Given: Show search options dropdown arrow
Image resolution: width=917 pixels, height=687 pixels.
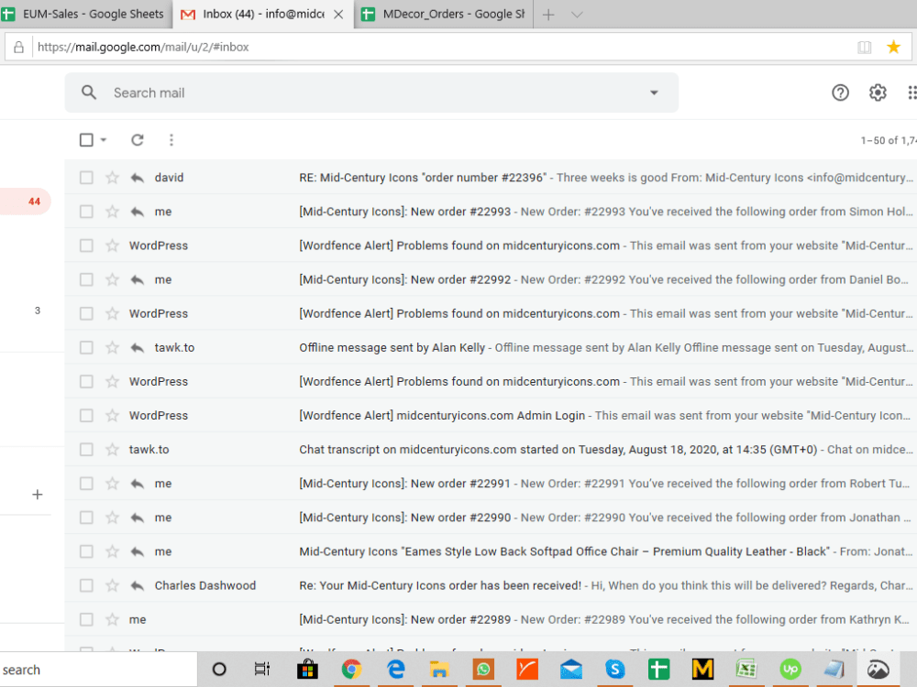Looking at the screenshot, I should 654,93.
